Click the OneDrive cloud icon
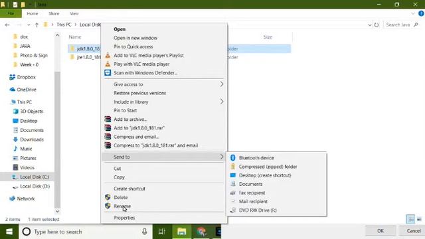Screen dimensions: 425x239 (12, 90)
